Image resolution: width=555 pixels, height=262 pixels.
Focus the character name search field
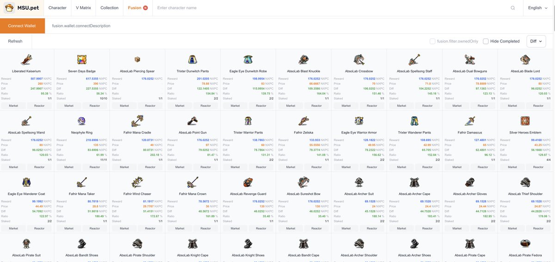click(331, 8)
